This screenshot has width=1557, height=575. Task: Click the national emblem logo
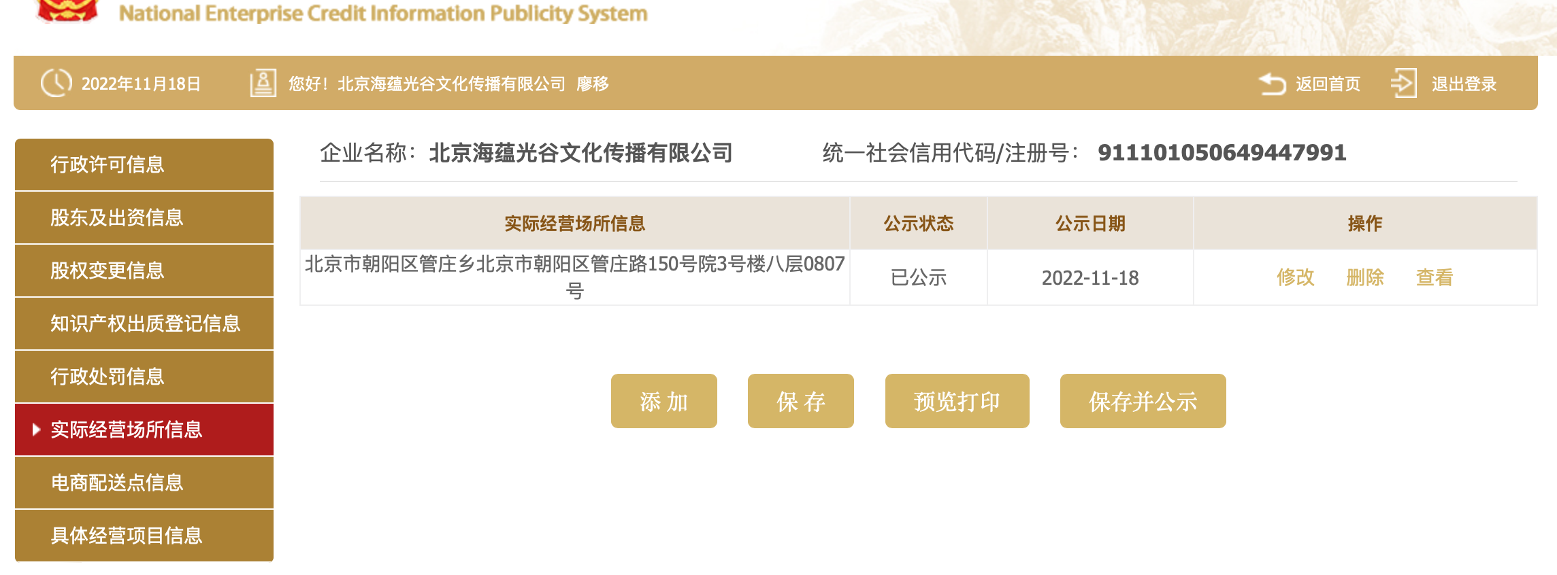pos(67,10)
